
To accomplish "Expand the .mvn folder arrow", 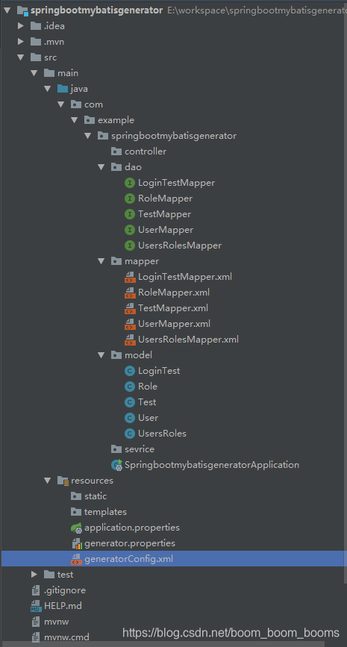I will 21,42.
